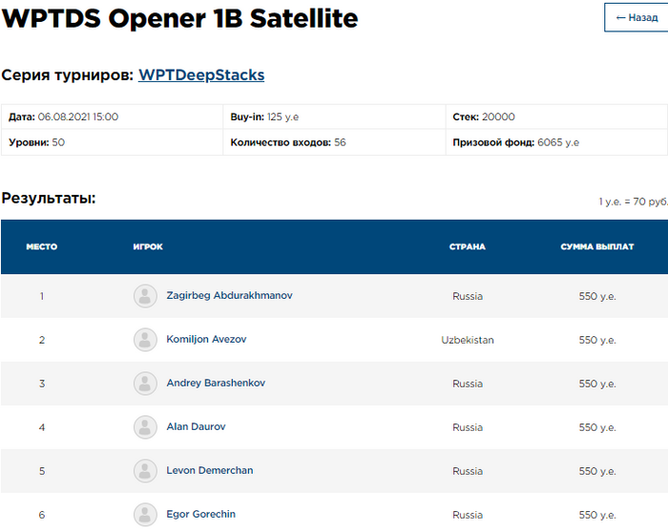Click the Игрок column header
Viewport: 668px width, 532px height.
pos(148,246)
